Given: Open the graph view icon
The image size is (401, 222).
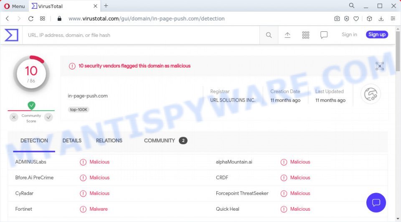Looking at the screenshot, I should pos(380,66).
